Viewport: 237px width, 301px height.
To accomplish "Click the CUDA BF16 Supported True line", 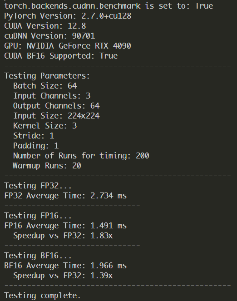I will click(61, 56).
